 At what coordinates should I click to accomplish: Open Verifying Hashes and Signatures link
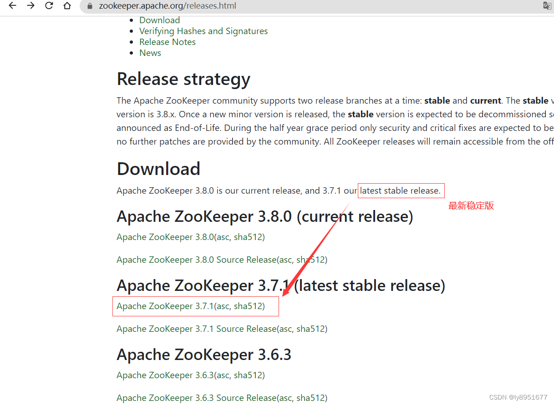coord(203,31)
